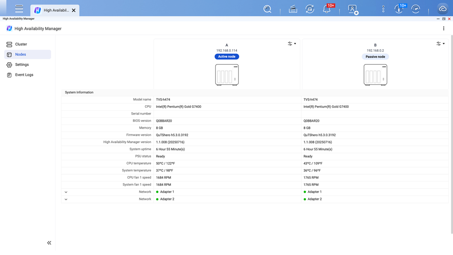Close the High Availability tab
Viewport: 453px width, 255px height.
coord(74,10)
